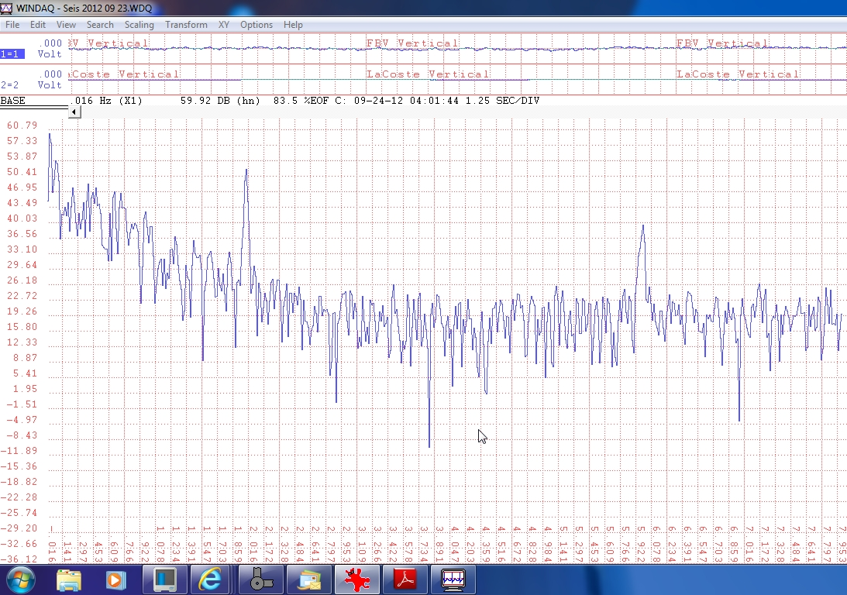Screen dimensions: 847x595
Task: Click the rightmost LaCoste Vertical annotation
Action: point(738,74)
